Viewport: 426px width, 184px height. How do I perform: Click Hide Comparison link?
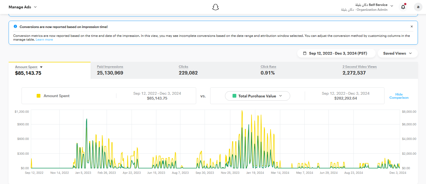coord(399,96)
